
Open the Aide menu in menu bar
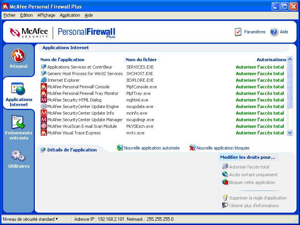pos(89,15)
